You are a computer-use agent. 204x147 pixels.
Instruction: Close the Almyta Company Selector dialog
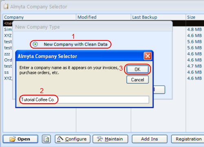click(148, 56)
